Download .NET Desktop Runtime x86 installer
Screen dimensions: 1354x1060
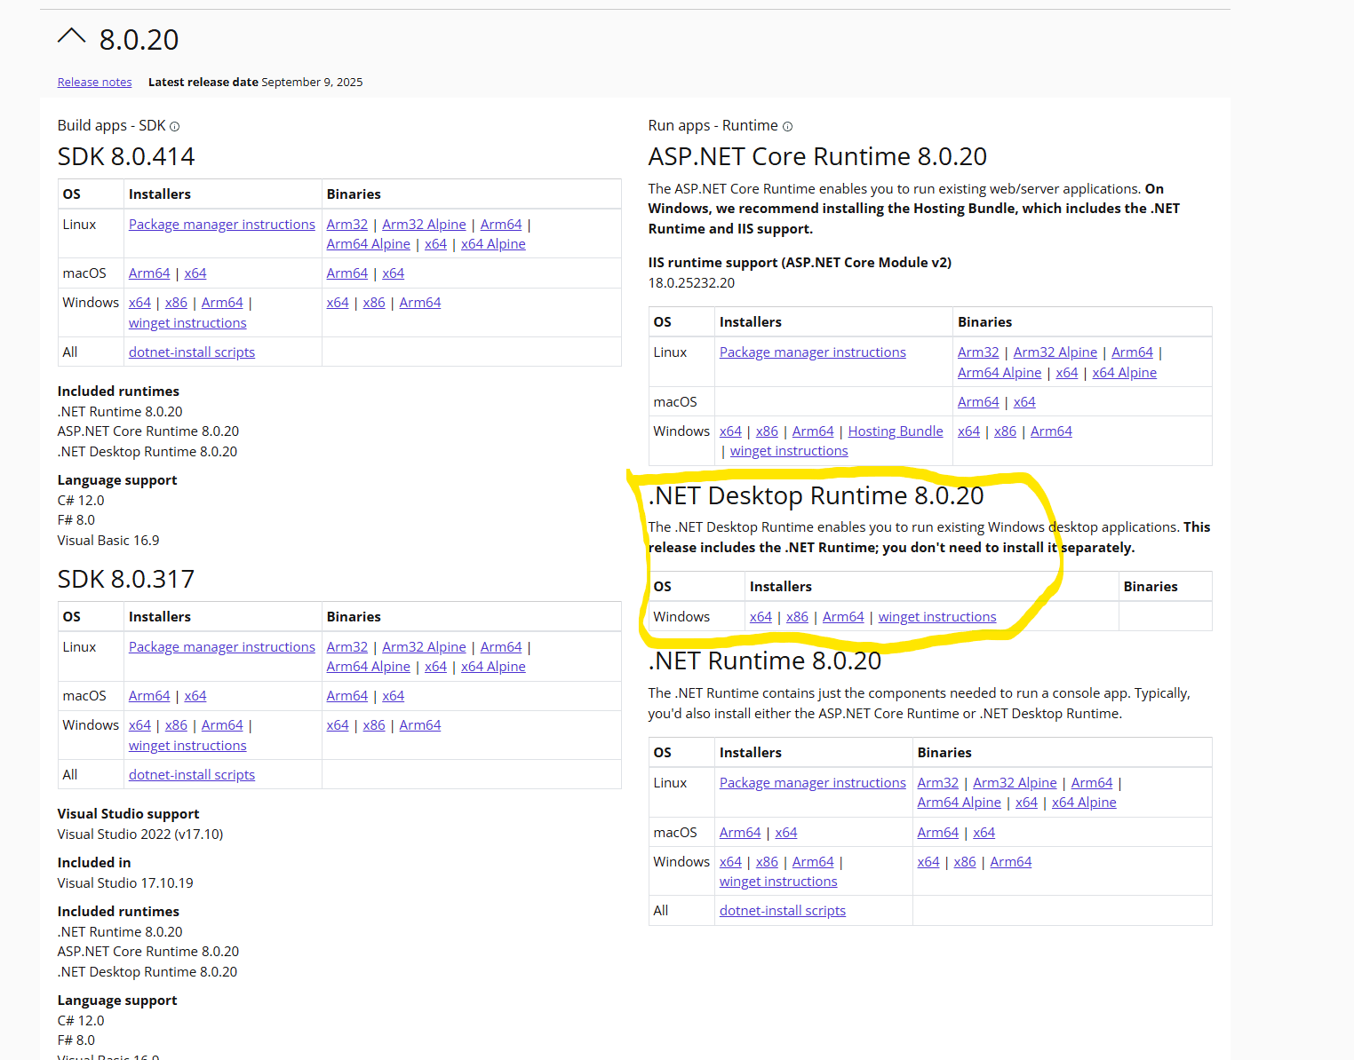point(797,617)
